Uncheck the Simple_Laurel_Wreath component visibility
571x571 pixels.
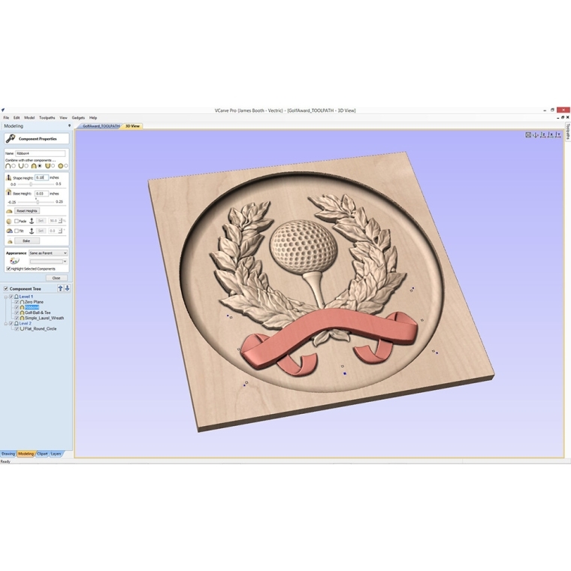click(17, 318)
